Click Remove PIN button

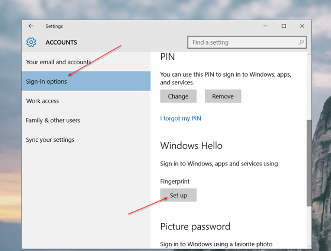tap(223, 96)
